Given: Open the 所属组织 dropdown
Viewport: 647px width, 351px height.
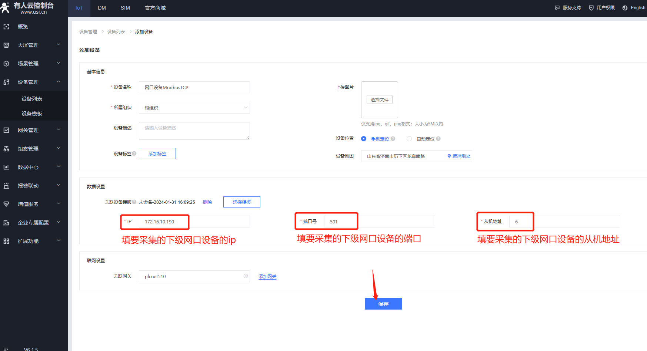Looking at the screenshot, I should [194, 108].
